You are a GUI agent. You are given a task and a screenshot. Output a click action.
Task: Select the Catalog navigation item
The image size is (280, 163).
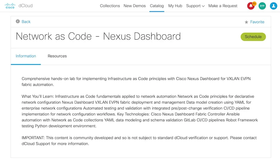click(157, 6)
